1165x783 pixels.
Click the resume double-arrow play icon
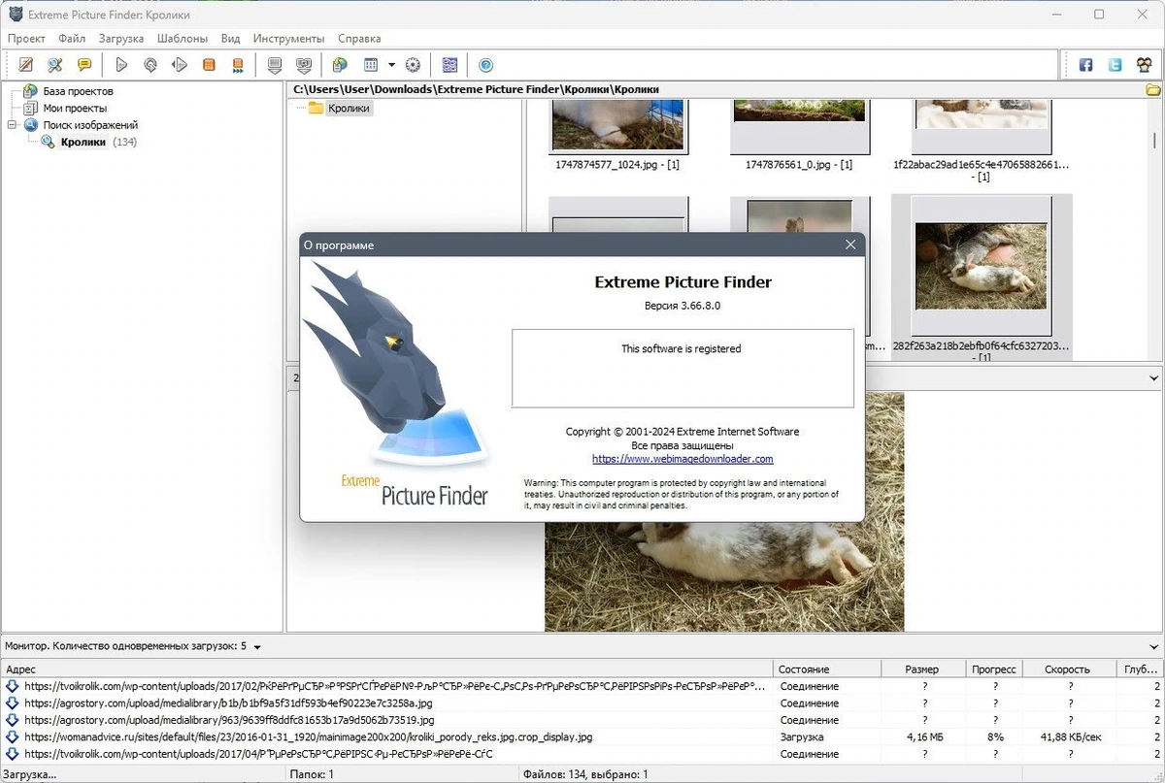click(x=180, y=65)
